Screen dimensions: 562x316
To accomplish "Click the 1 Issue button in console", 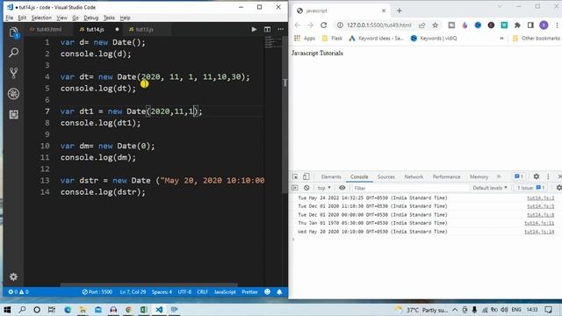I will click(x=530, y=188).
